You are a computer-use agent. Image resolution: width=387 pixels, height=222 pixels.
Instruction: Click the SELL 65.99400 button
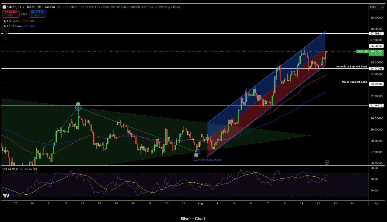[x=11, y=14]
